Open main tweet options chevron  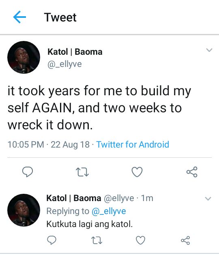209,50
